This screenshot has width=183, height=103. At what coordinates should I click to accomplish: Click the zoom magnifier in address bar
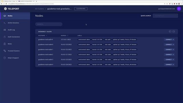tap(165, 4)
